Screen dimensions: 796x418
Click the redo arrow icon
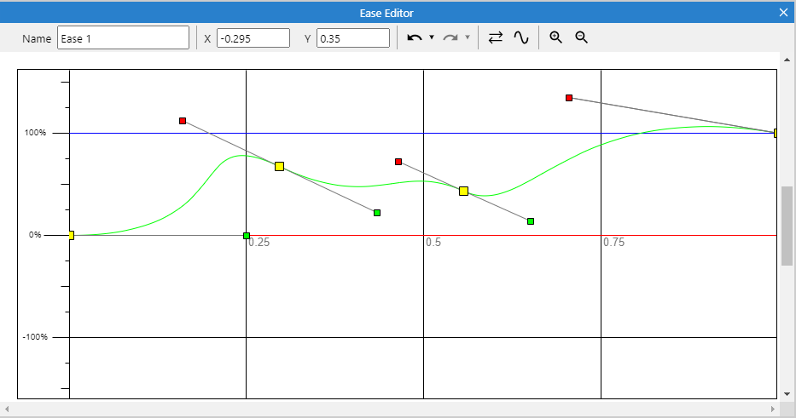451,37
